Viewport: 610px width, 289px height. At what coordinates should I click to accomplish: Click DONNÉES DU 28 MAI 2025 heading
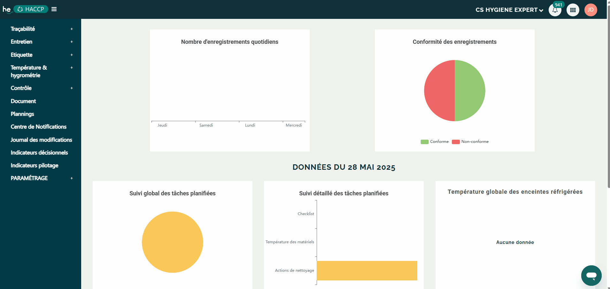tap(344, 167)
